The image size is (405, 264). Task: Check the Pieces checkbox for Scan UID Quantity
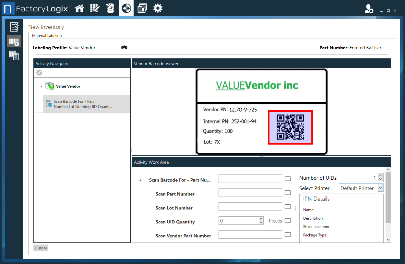(288, 220)
